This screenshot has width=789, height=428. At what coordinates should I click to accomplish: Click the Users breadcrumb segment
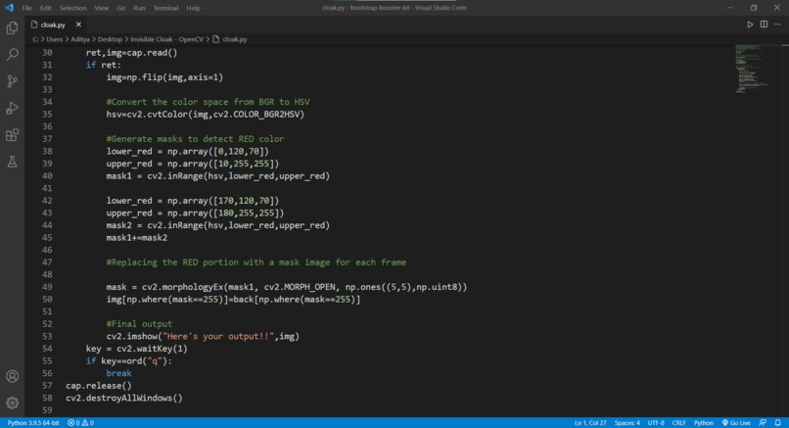click(55, 39)
